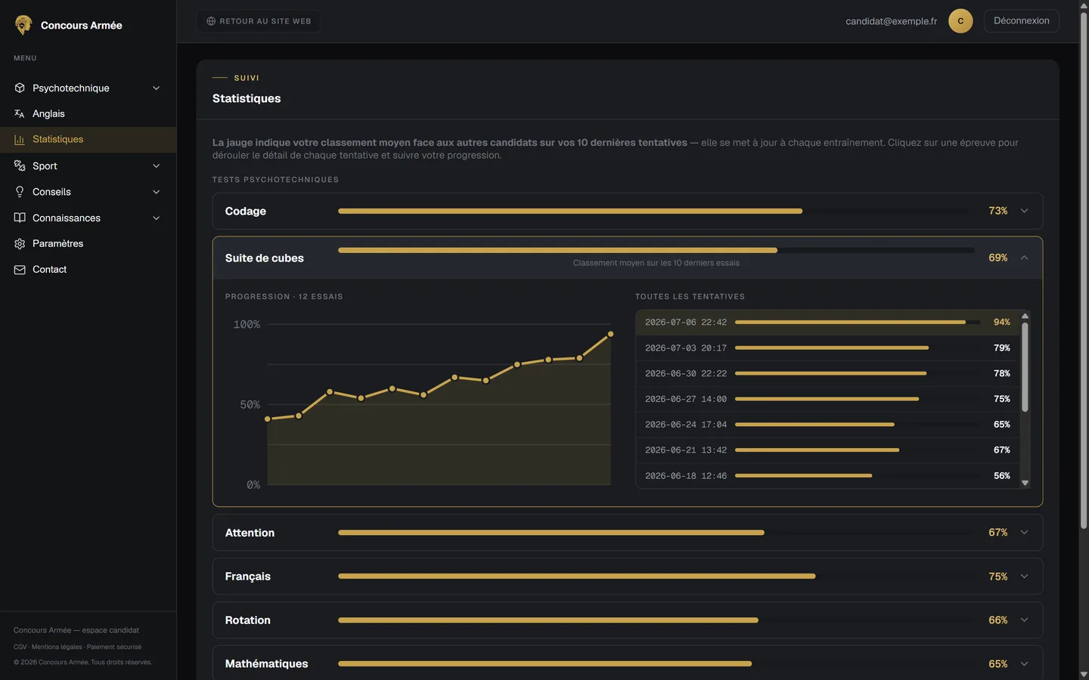The width and height of the screenshot is (1089, 680).
Task: Click the Anglais translation icon
Action: pos(20,113)
